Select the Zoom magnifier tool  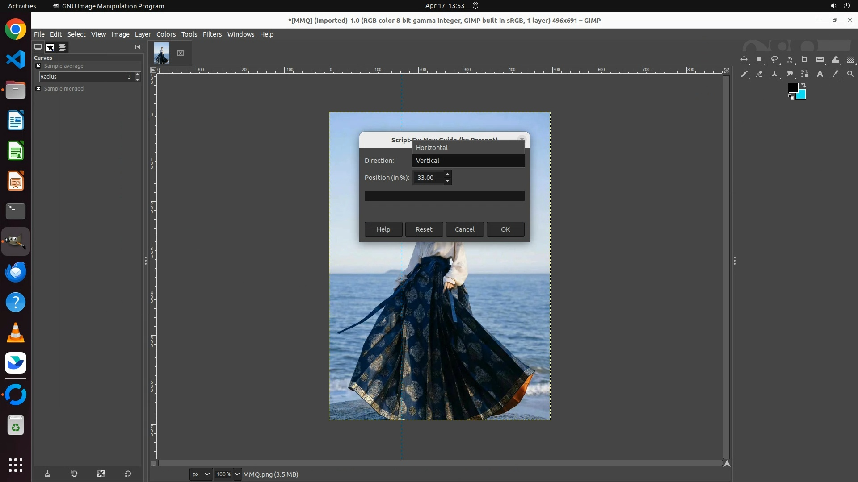[x=850, y=74]
